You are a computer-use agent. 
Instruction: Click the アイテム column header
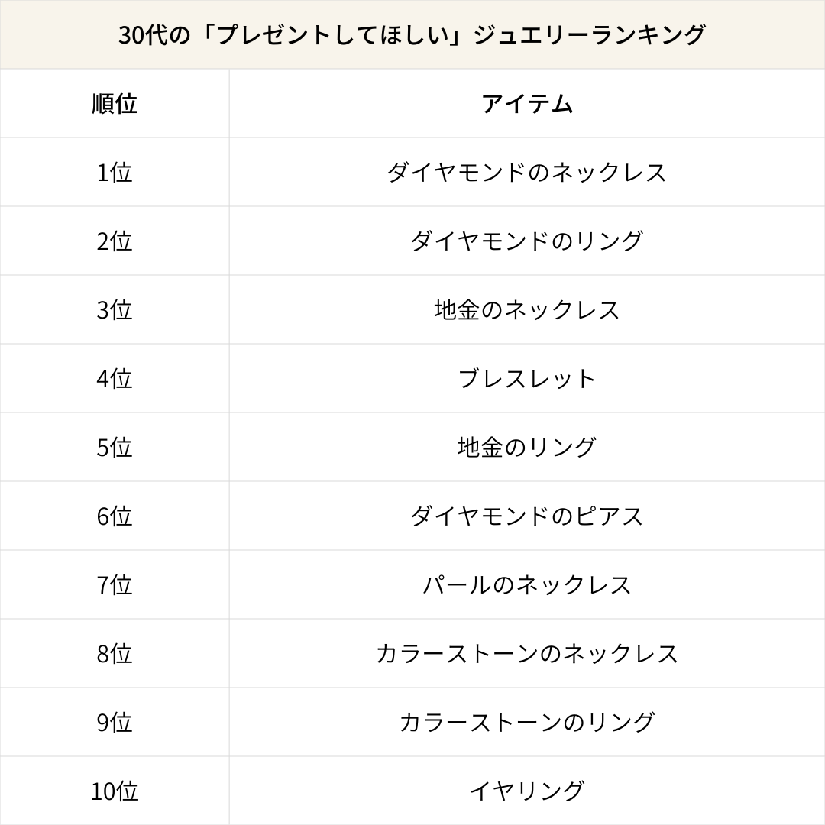pyautogui.click(x=527, y=104)
